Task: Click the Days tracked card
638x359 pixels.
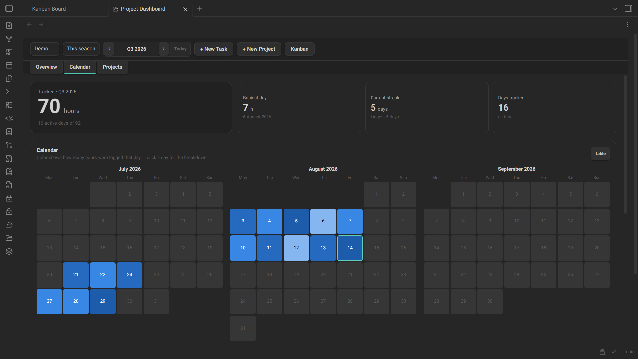Action: tap(554, 108)
